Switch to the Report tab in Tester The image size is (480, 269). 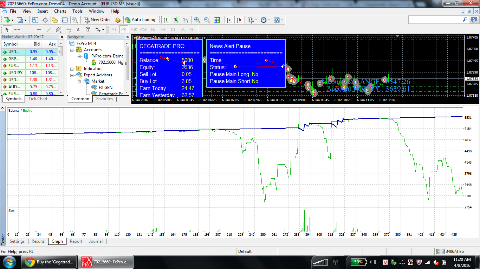pyautogui.click(x=76, y=241)
